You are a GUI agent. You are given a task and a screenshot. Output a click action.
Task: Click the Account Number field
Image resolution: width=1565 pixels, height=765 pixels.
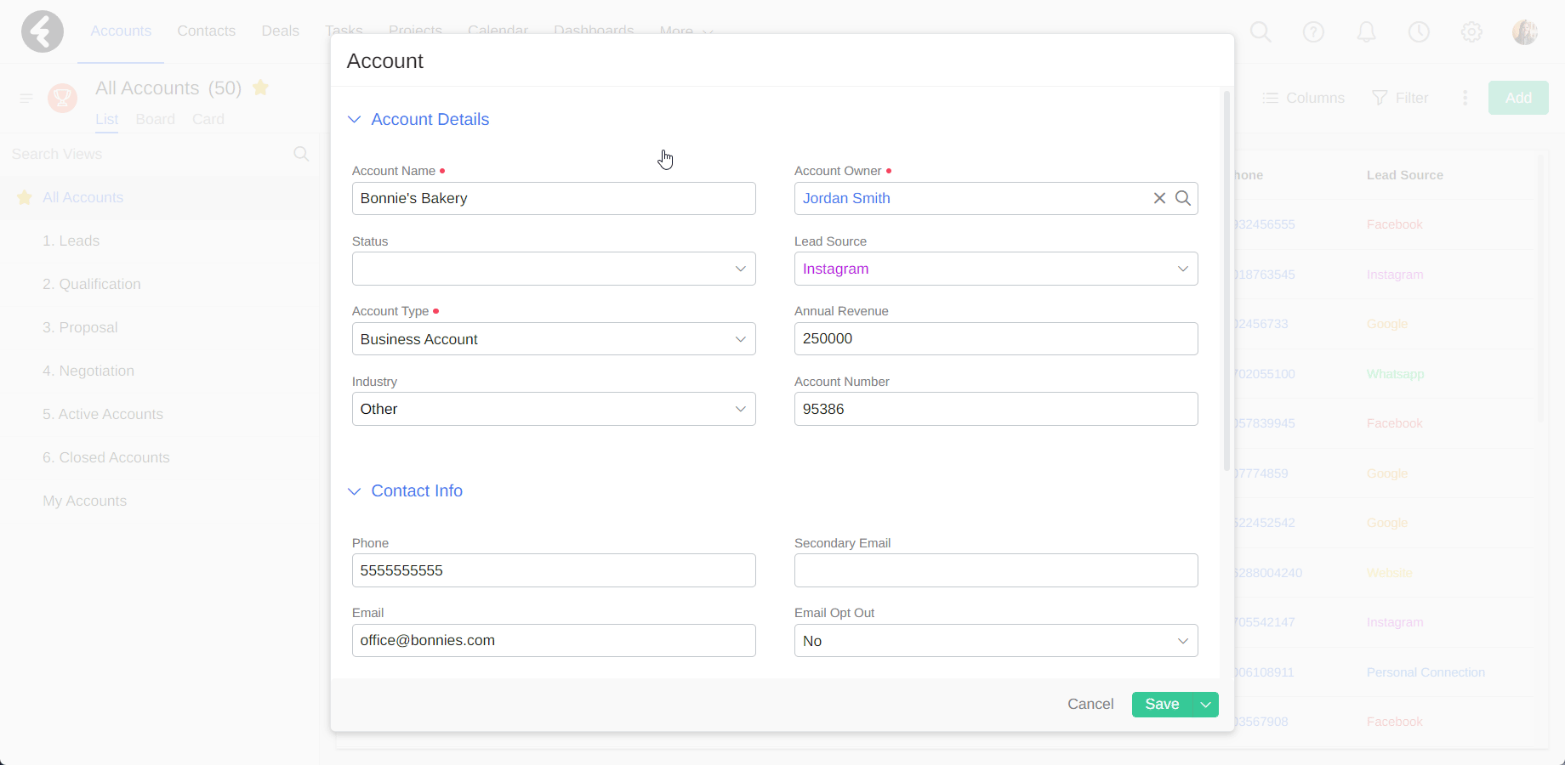click(996, 409)
